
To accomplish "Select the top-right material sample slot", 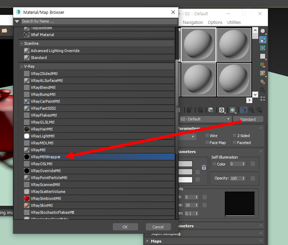I will 234,45.
